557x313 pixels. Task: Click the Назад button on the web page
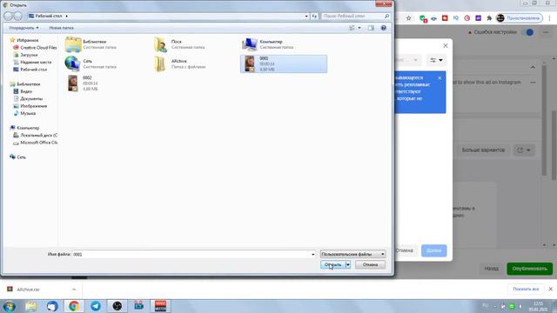coord(491,269)
